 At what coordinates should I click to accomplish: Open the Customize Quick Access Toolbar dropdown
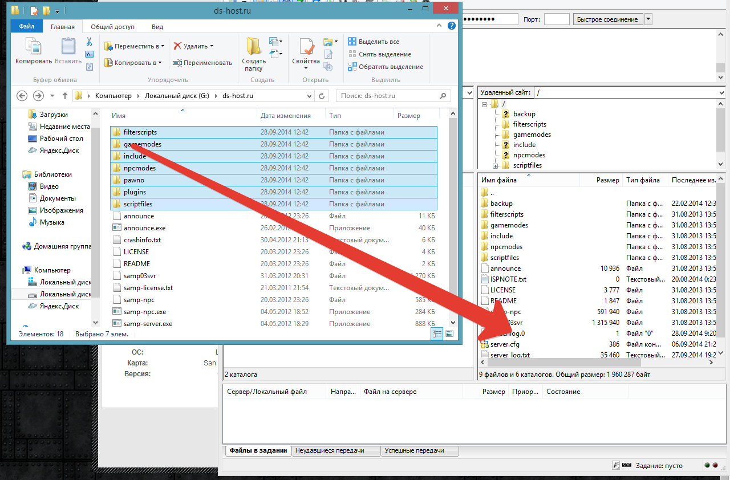click(58, 11)
